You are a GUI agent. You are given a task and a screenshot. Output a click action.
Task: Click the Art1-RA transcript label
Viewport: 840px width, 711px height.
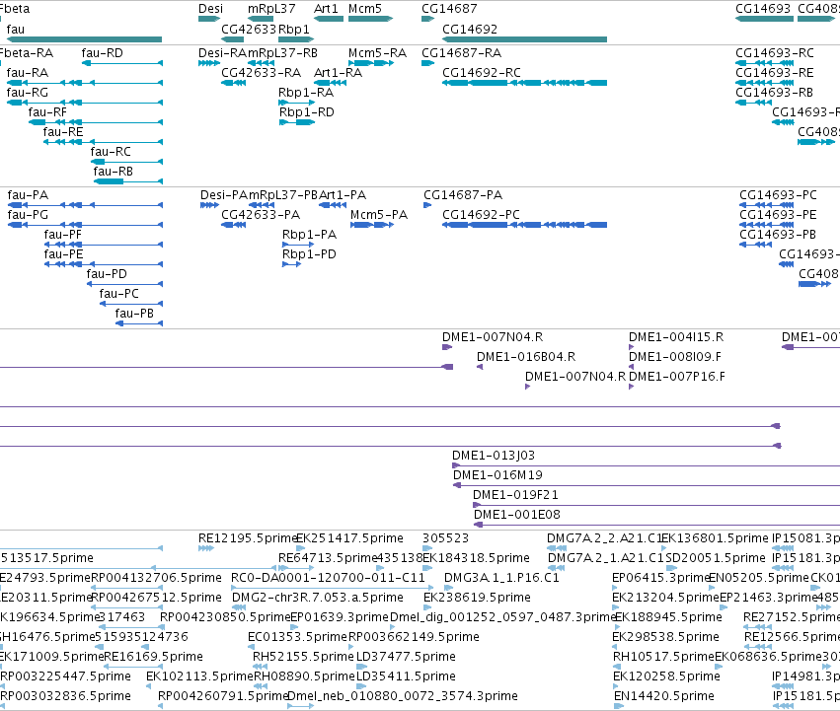tap(338, 73)
